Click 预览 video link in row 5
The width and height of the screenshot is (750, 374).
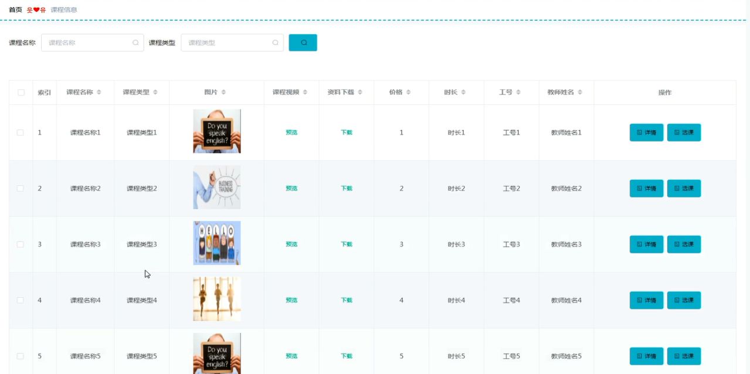click(x=291, y=356)
